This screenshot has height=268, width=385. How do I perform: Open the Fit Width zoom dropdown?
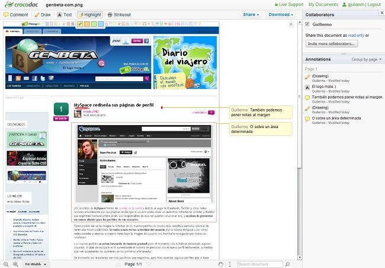point(36,264)
